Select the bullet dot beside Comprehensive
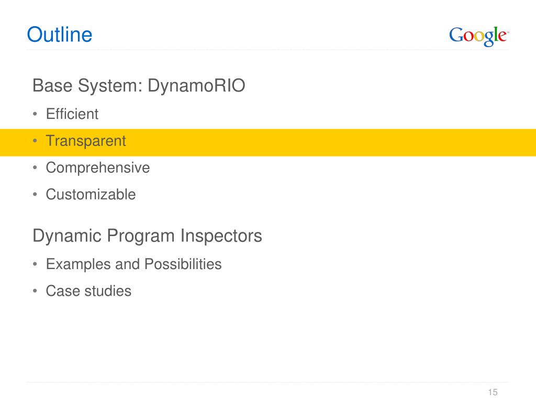The width and height of the screenshot is (536, 402). pyautogui.click(x=35, y=168)
